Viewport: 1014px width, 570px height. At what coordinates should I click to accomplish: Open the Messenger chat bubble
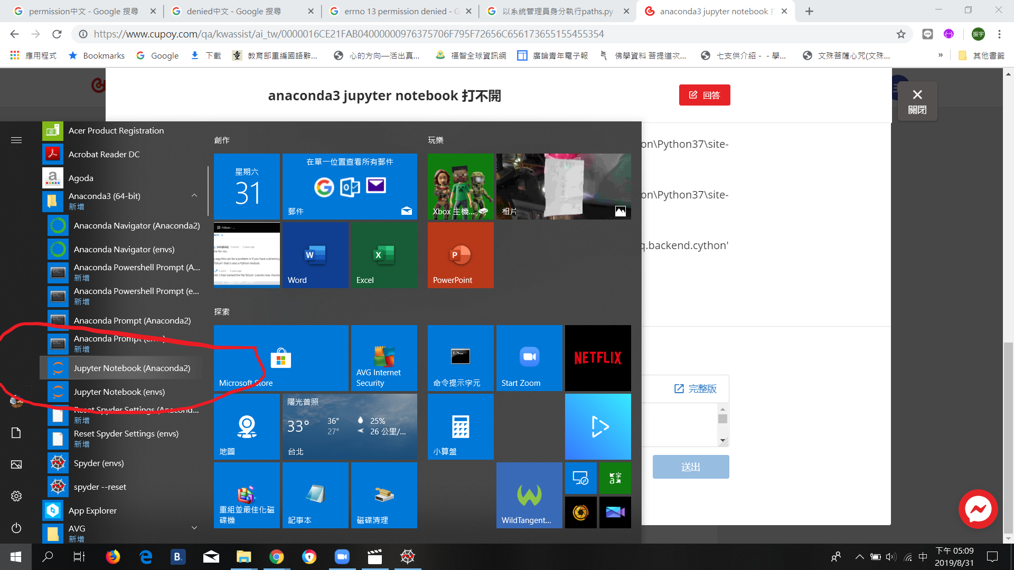pyautogui.click(x=978, y=509)
